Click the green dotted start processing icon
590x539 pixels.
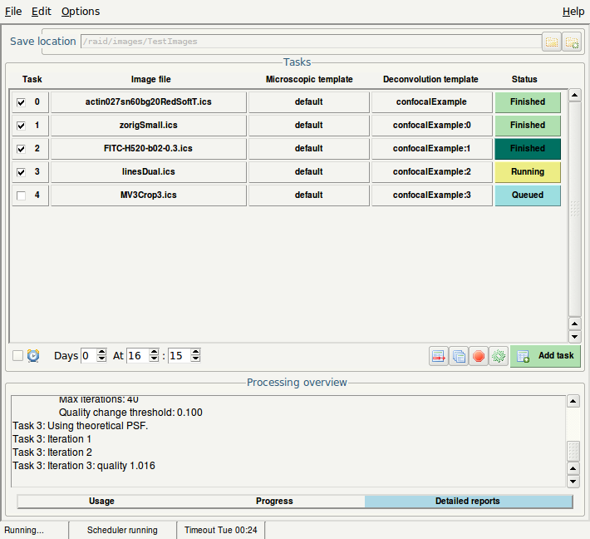(x=499, y=356)
